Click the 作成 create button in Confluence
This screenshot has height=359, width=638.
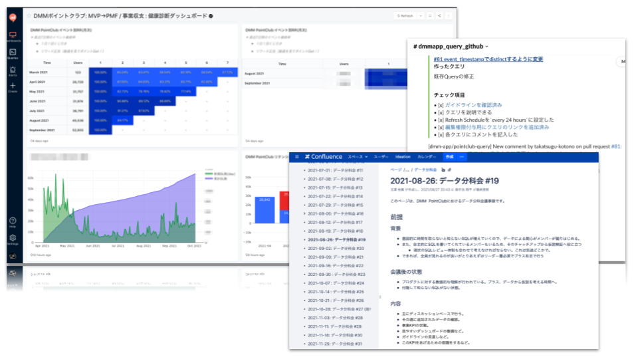point(449,157)
